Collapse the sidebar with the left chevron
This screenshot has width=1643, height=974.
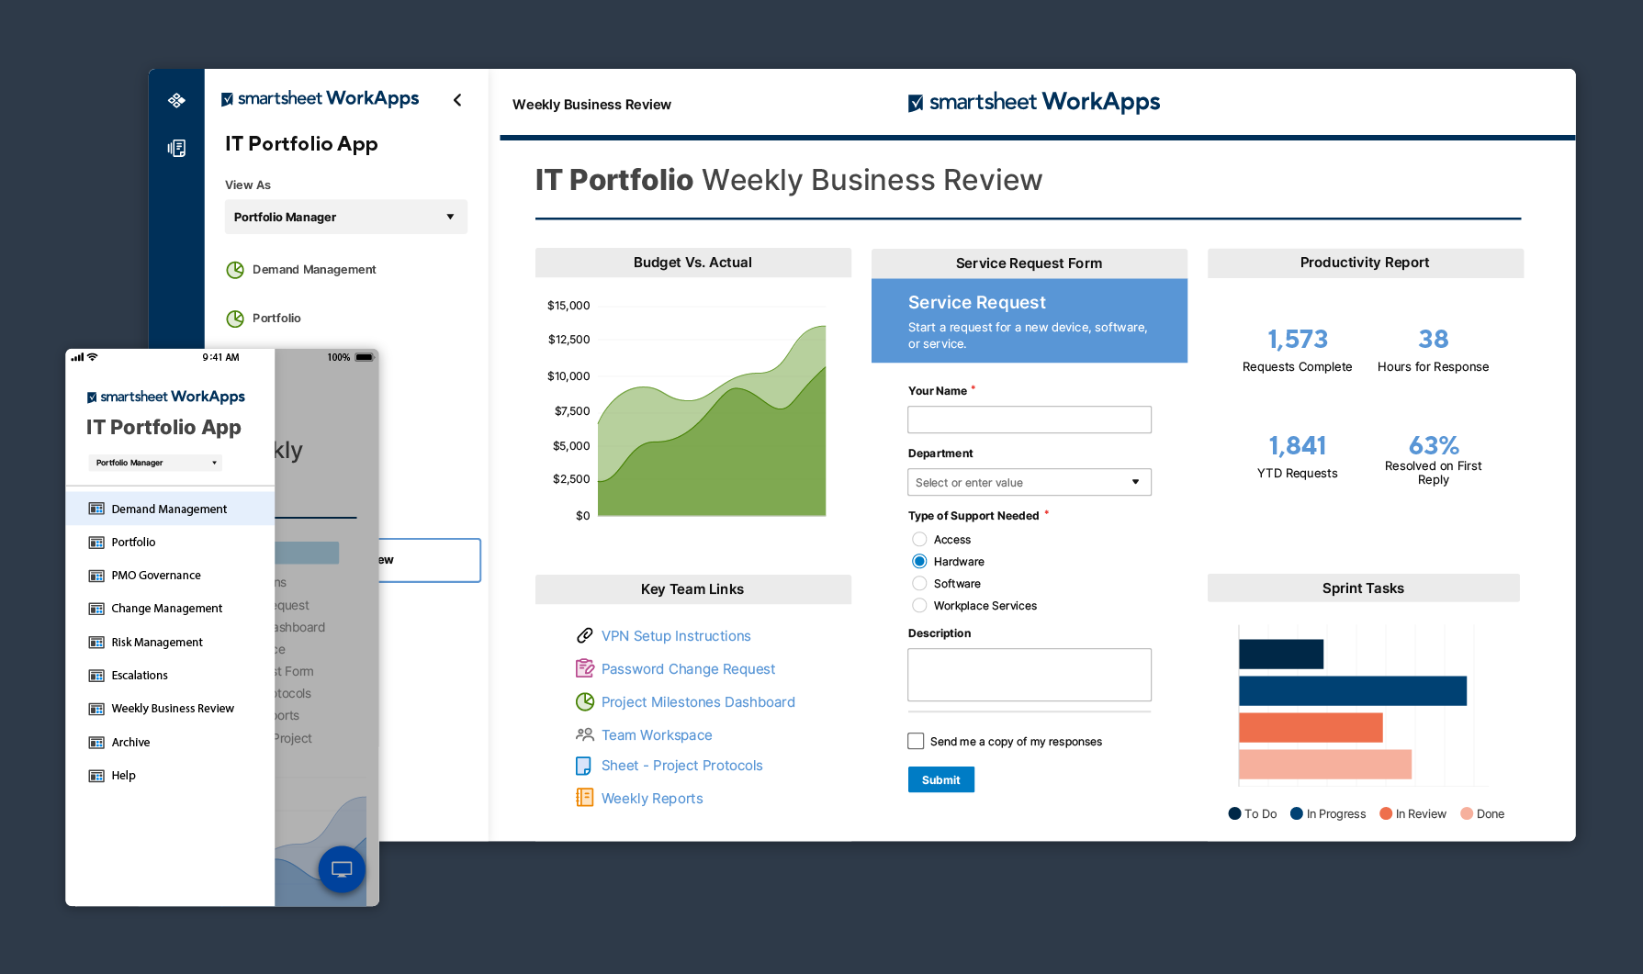click(457, 100)
